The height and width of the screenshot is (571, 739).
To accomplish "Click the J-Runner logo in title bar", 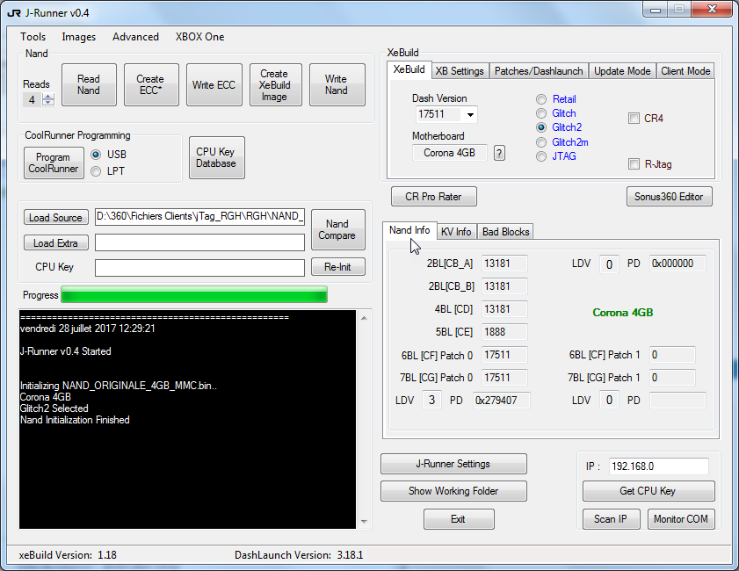I will coord(14,12).
